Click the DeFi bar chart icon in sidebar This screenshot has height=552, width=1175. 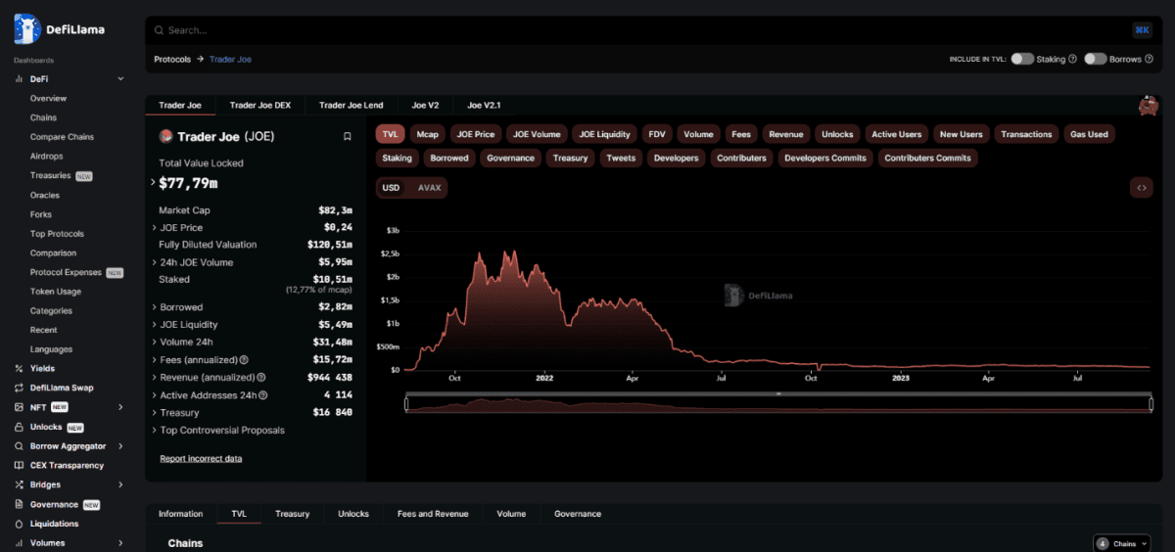(x=20, y=78)
